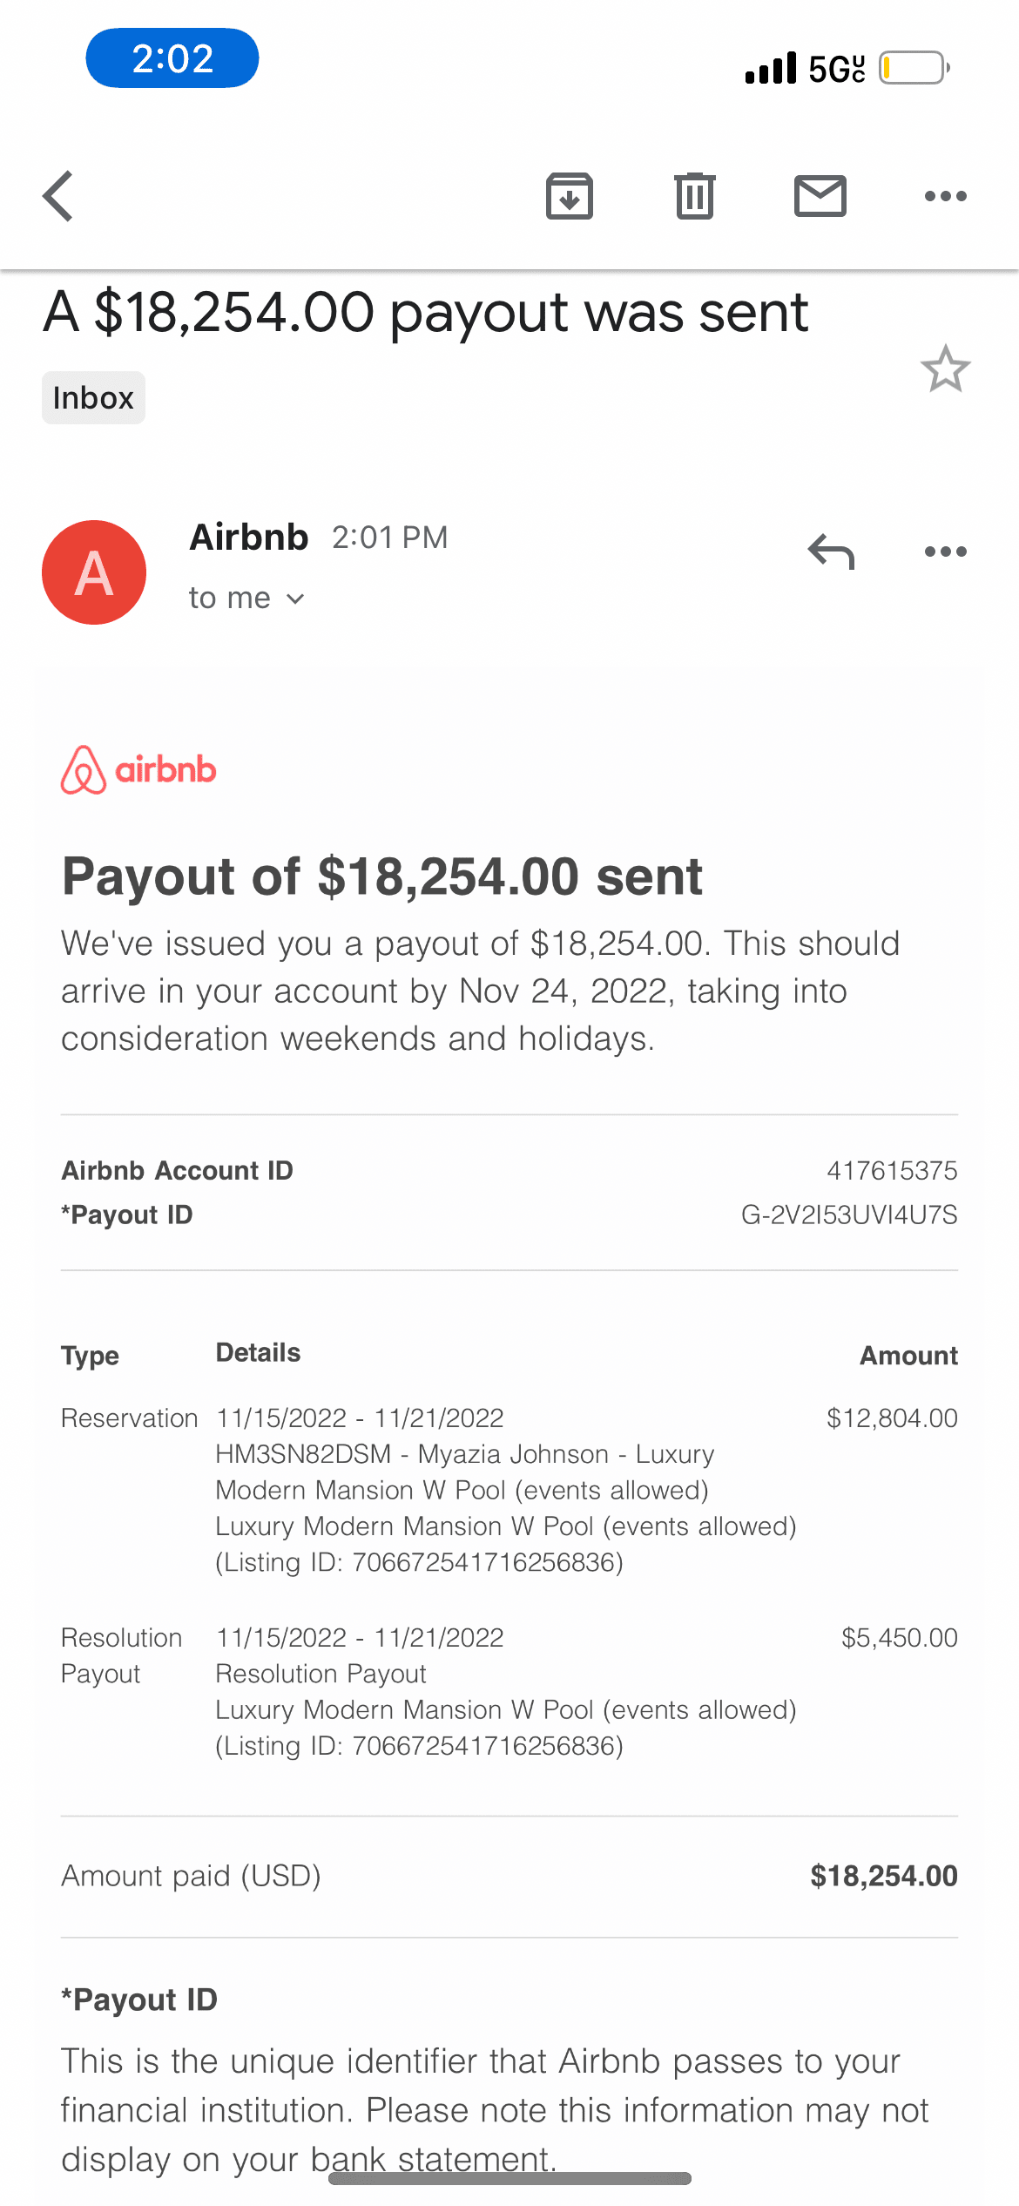Open the top toolbar more options menu
This screenshot has height=2206, width=1019.
pyautogui.click(x=945, y=196)
